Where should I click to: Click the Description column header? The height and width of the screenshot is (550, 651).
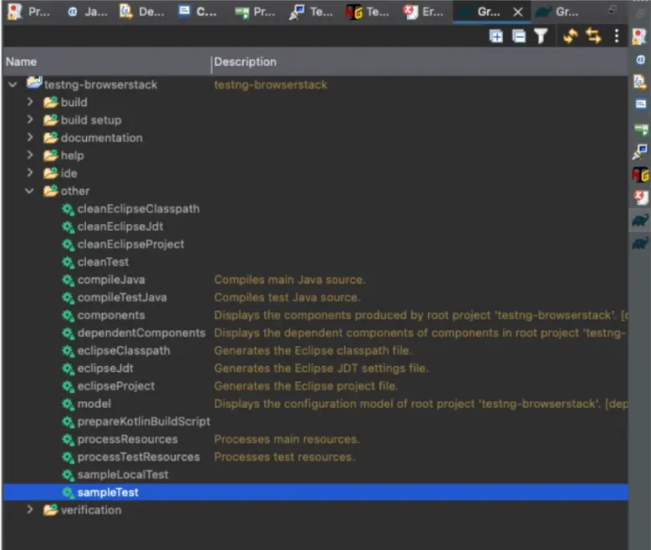(246, 62)
